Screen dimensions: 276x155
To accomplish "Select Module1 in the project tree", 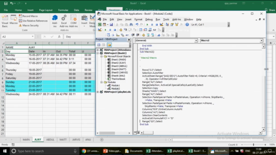I will [x=116, y=85].
